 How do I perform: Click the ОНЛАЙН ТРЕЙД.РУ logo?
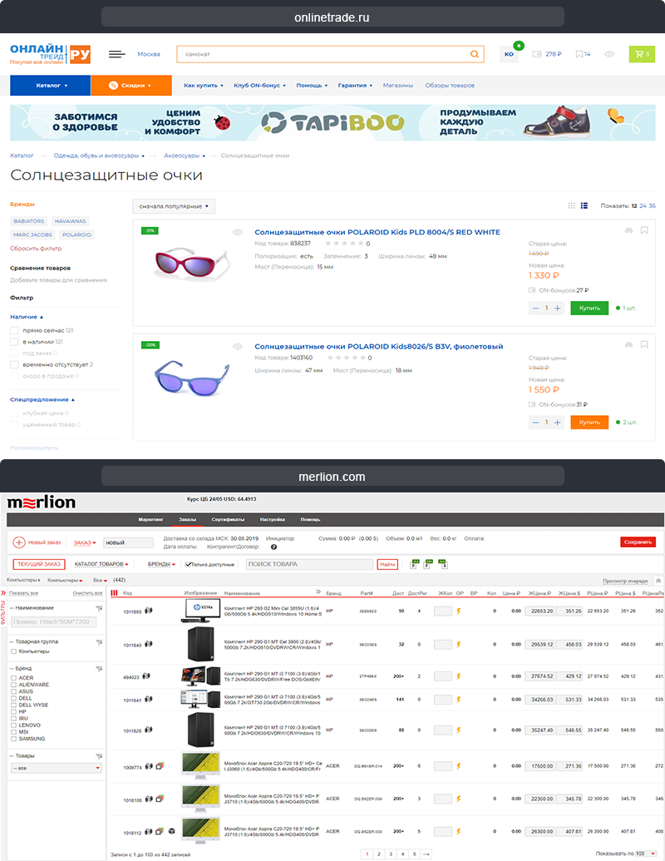[x=51, y=54]
